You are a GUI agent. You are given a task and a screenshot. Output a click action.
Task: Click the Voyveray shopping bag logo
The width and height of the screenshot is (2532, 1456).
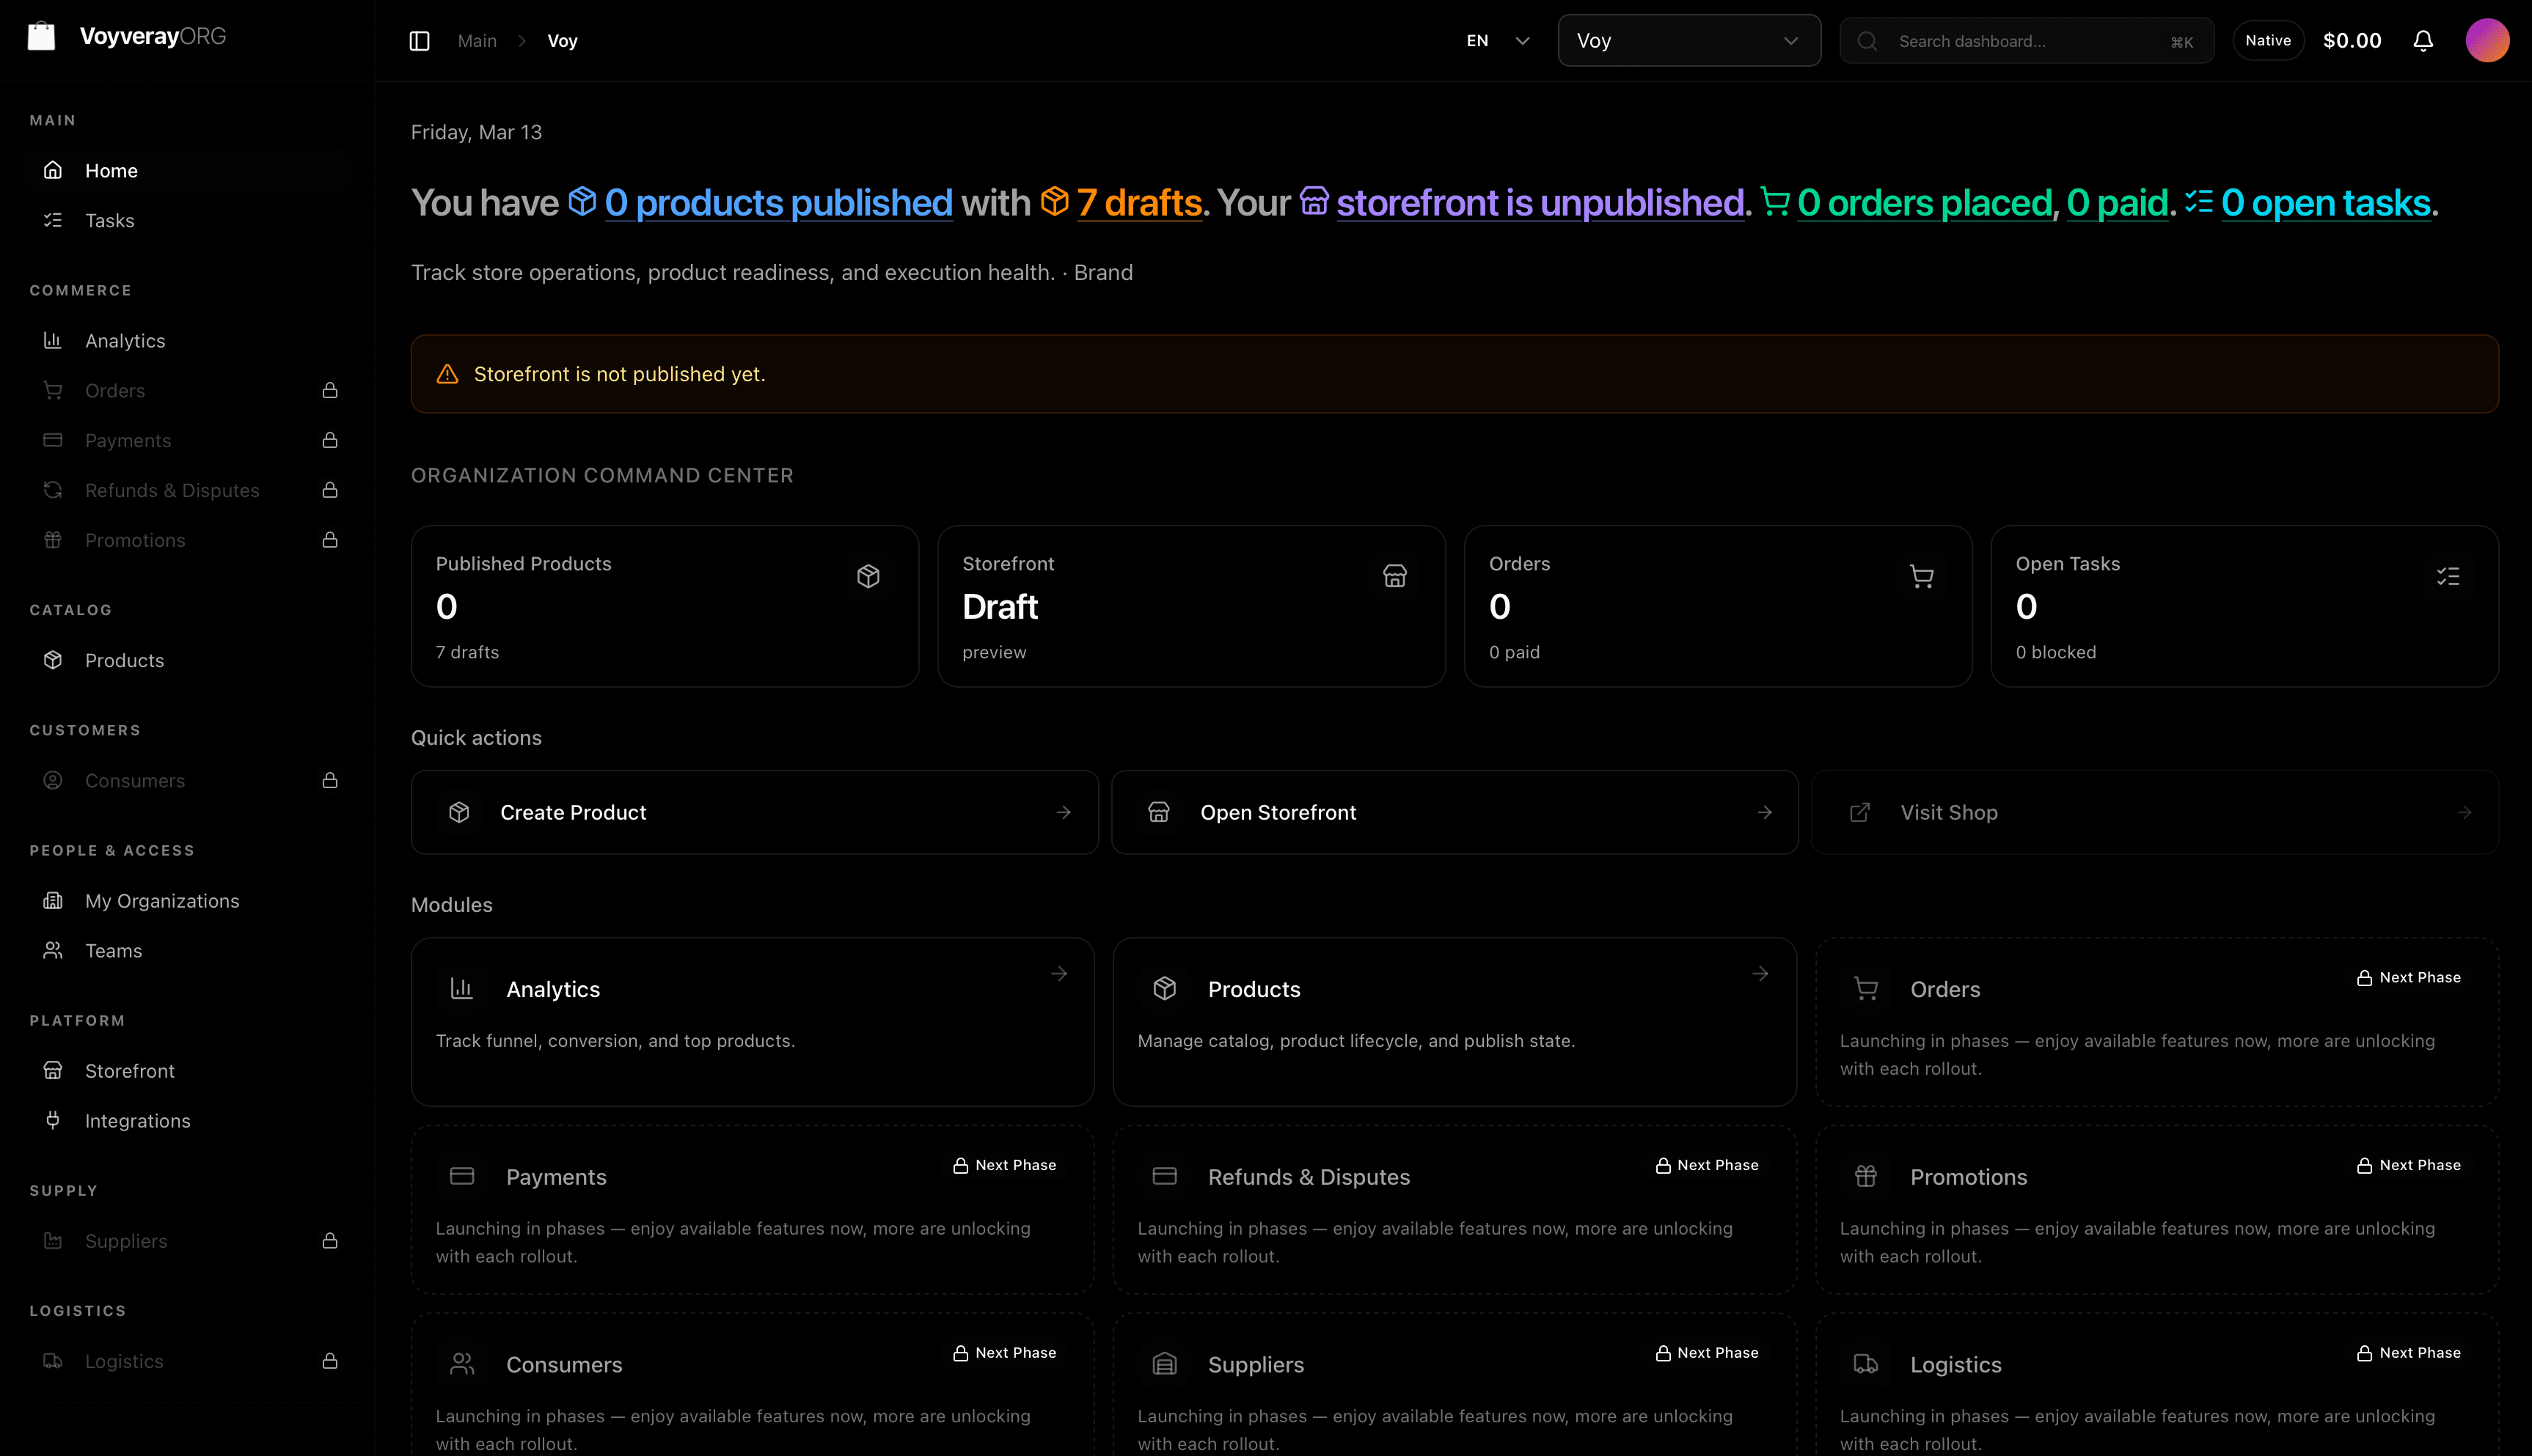(x=41, y=37)
